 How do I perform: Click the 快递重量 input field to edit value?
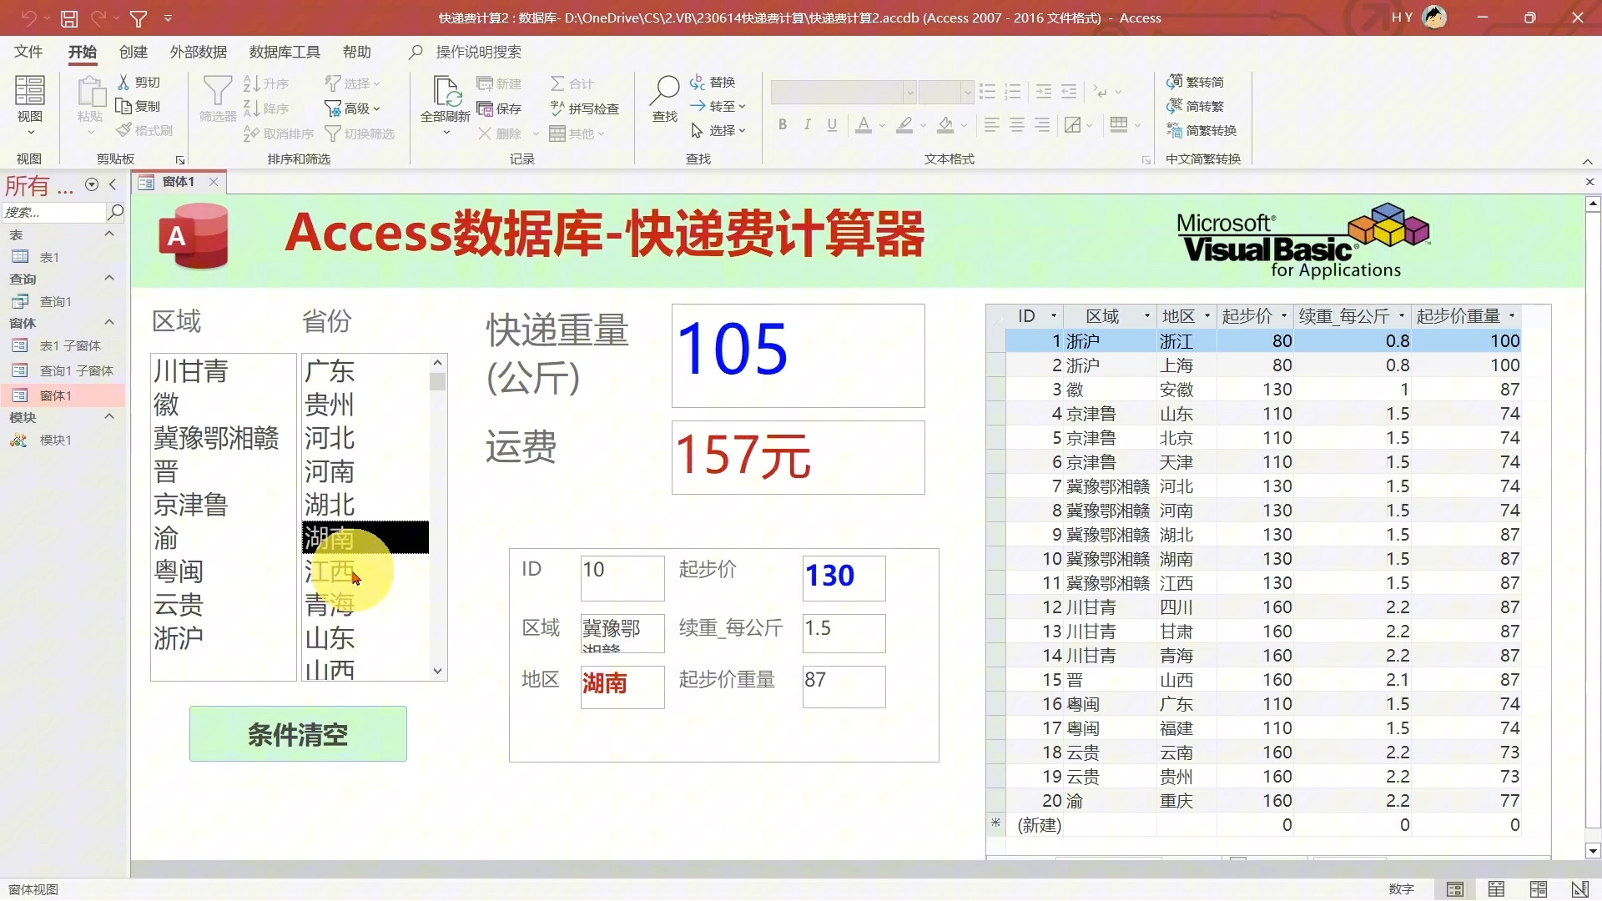pos(798,353)
